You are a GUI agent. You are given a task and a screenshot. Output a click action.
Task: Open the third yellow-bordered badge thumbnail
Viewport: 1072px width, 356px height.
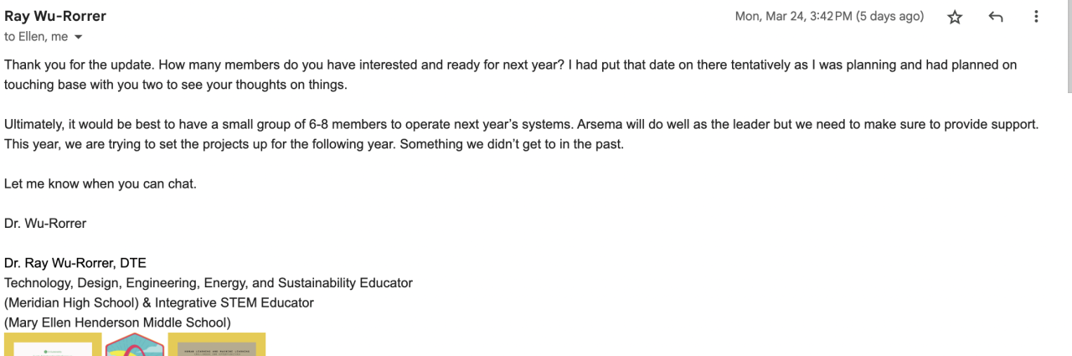tap(217, 345)
